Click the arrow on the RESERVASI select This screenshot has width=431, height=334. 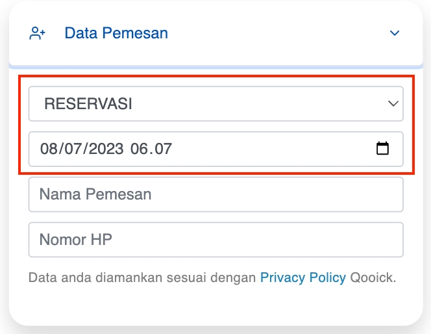coord(393,104)
